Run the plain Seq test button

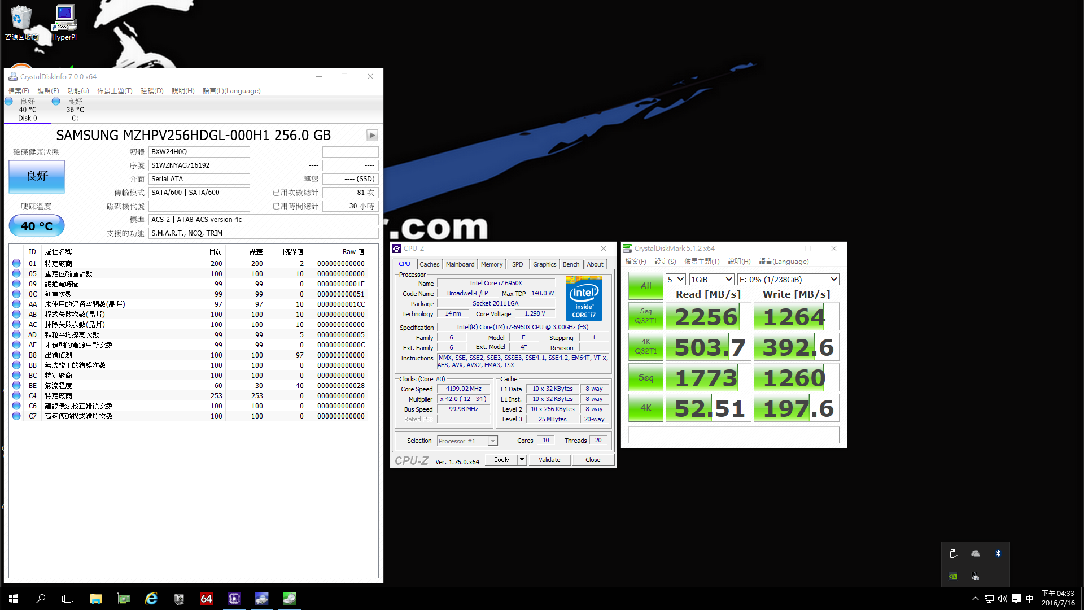pyautogui.click(x=646, y=377)
